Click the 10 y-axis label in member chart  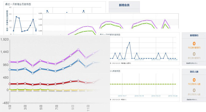click(x=10, y=28)
